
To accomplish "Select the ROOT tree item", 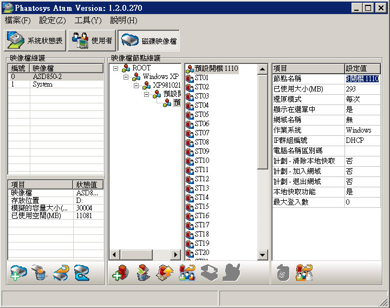I will click(141, 68).
